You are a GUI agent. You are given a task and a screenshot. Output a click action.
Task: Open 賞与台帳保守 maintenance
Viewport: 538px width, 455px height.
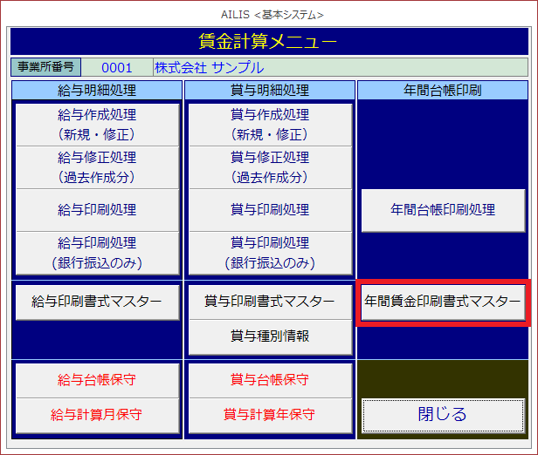[270, 380]
